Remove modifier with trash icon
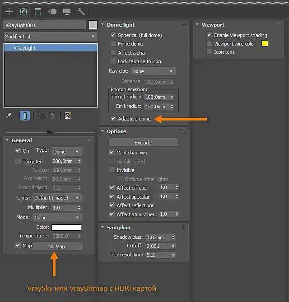The height and width of the screenshot is (302, 289). coord(52,116)
